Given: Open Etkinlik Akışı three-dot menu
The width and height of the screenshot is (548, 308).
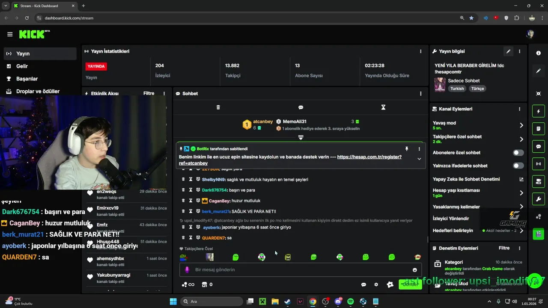Looking at the screenshot, I should tap(164, 94).
